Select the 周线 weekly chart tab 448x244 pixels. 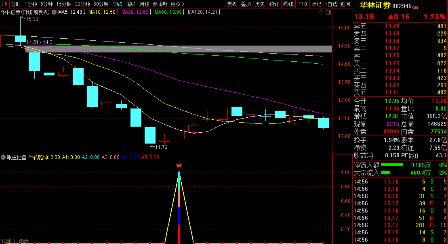(131, 4)
